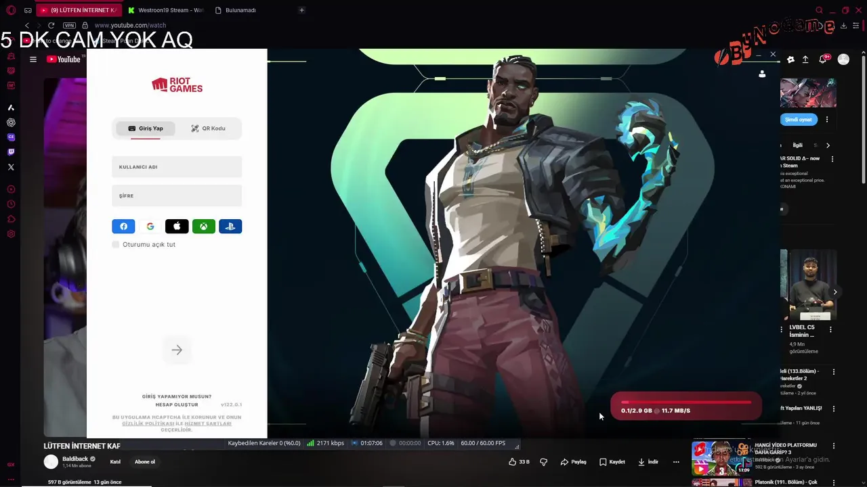This screenshot has height=487, width=867.
Task: Open the HANGİ VİDEO PLATFORMU video thumbnail
Action: [x=721, y=458]
